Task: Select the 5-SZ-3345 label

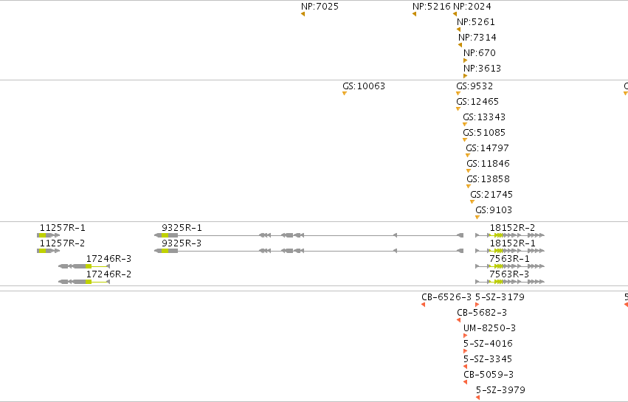Action: pyautogui.click(x=488, y=359)
